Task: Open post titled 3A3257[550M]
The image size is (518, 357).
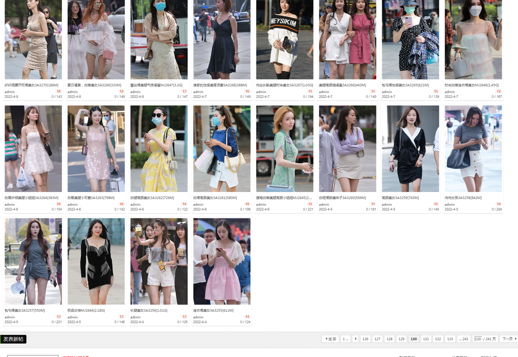Action: point(25,310)
